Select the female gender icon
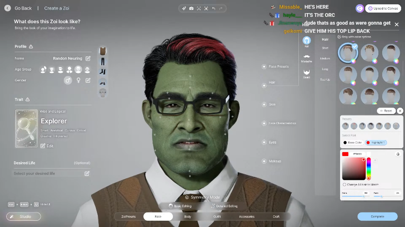This screenshot has height=227, width=405. pyautogui.click(x=78, y=80)
